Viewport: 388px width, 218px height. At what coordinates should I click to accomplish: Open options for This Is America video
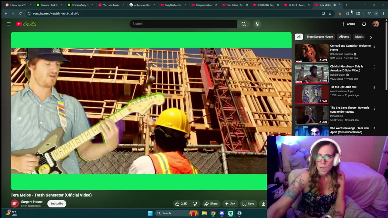click(x=374, y=67)
